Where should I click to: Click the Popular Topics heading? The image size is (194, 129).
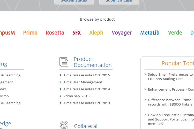(178, 63)
